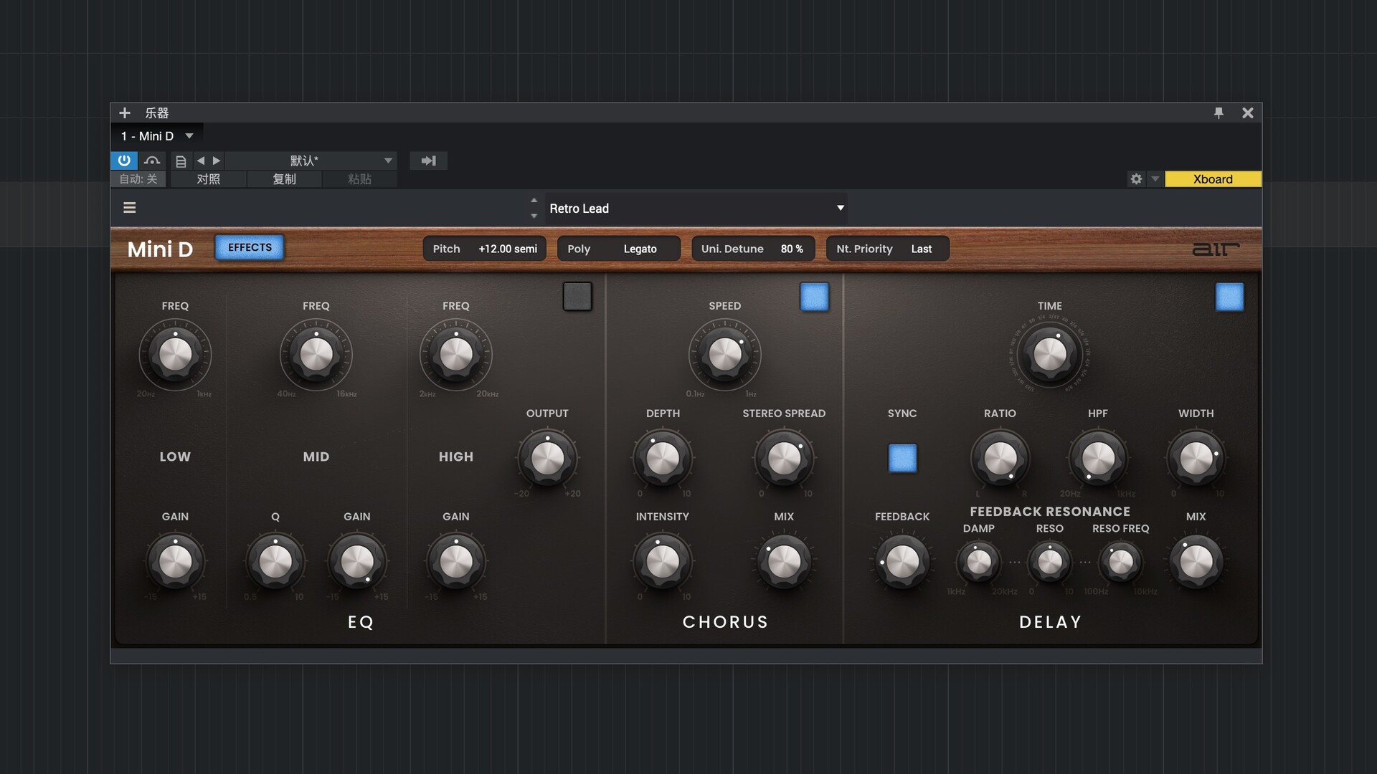Open the preset file document icon
The height and width of the screenshot is (774, 1377).
click(181, 161)
